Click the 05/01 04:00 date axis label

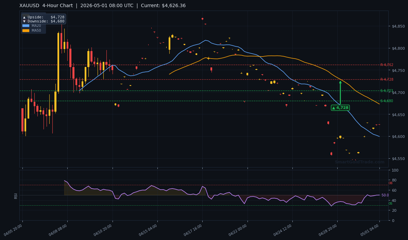(371, 230)
